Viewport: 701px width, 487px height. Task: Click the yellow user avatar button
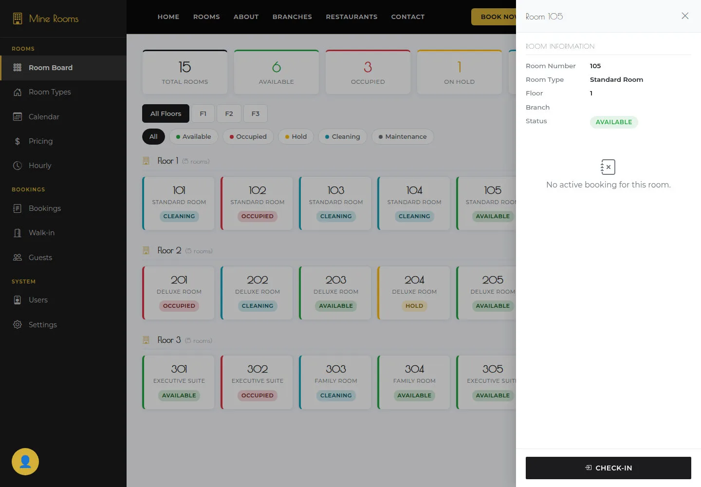click(25, 462)
